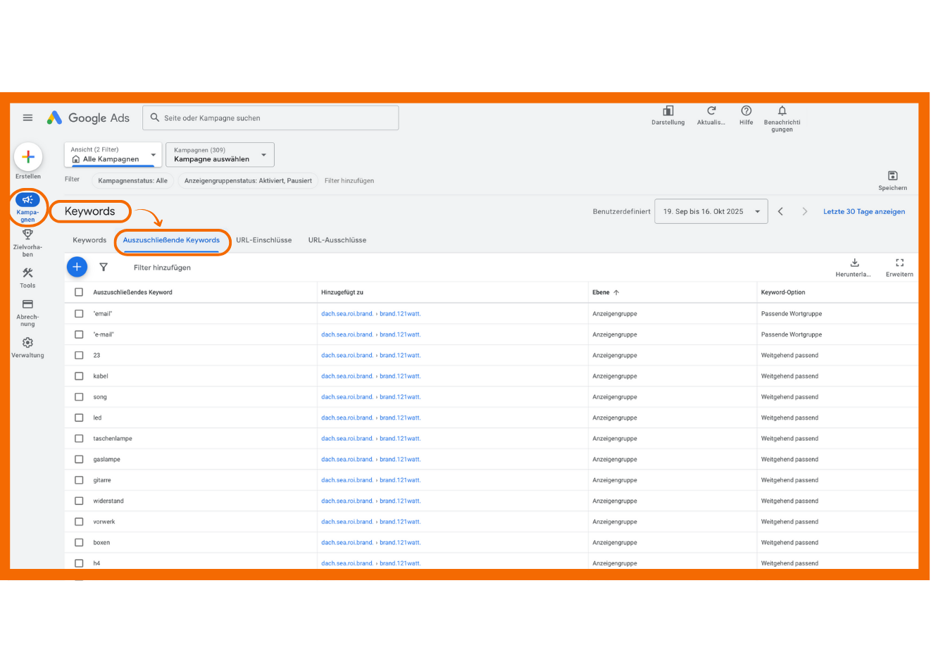Open the Alle Kampagnen view dropdown
Image resolution: width=931 pixels, height=652 pixels.
pyautogui.click(x=113, y=155)
